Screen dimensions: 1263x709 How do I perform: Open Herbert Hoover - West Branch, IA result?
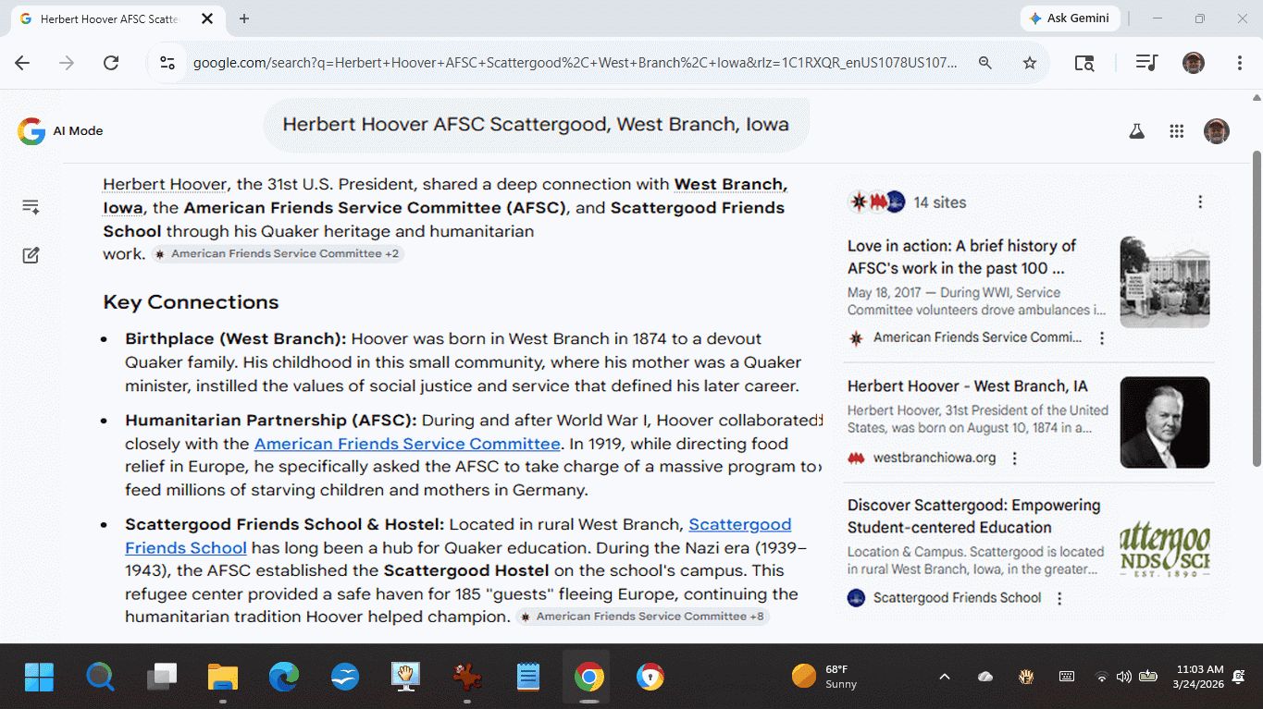967,386
